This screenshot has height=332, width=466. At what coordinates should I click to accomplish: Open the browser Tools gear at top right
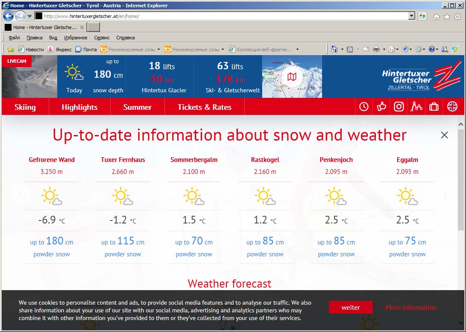click(x=458, y=17)
